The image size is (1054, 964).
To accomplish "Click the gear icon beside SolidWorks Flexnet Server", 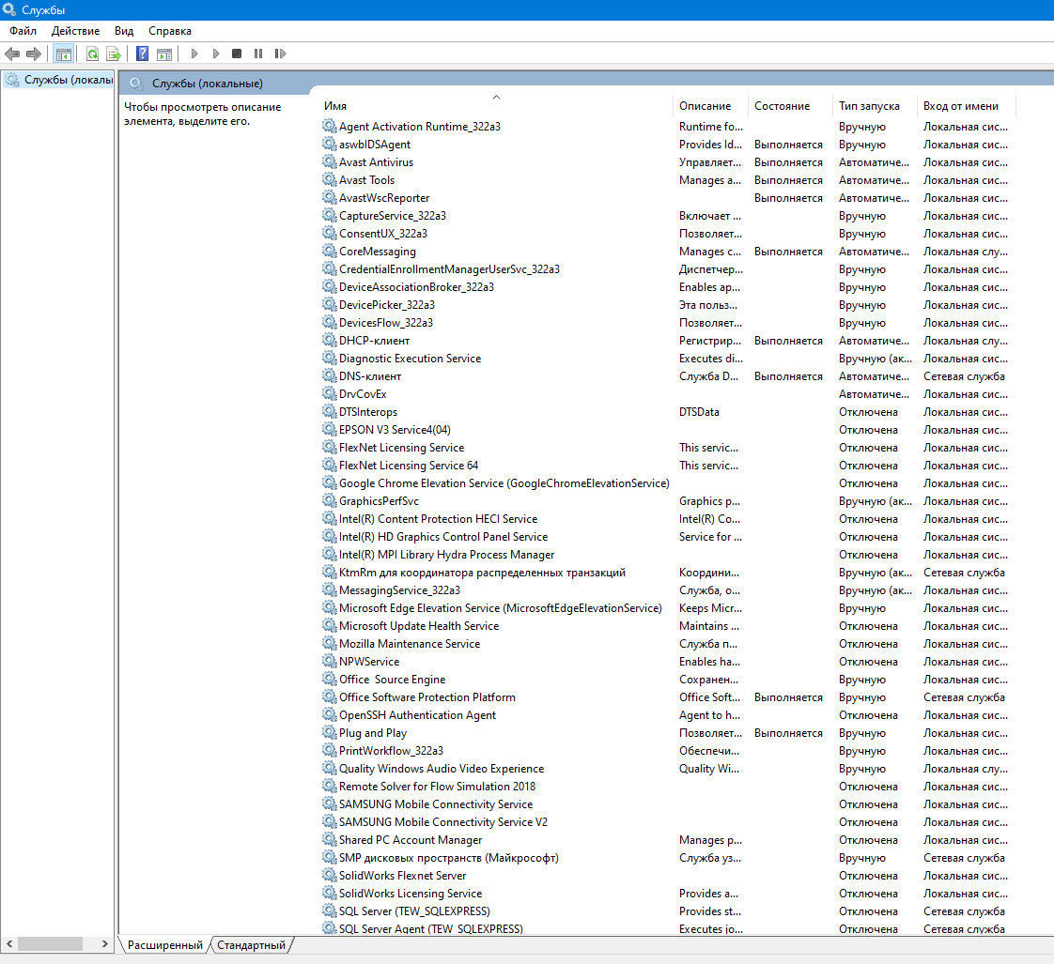I will click(329, 875).
